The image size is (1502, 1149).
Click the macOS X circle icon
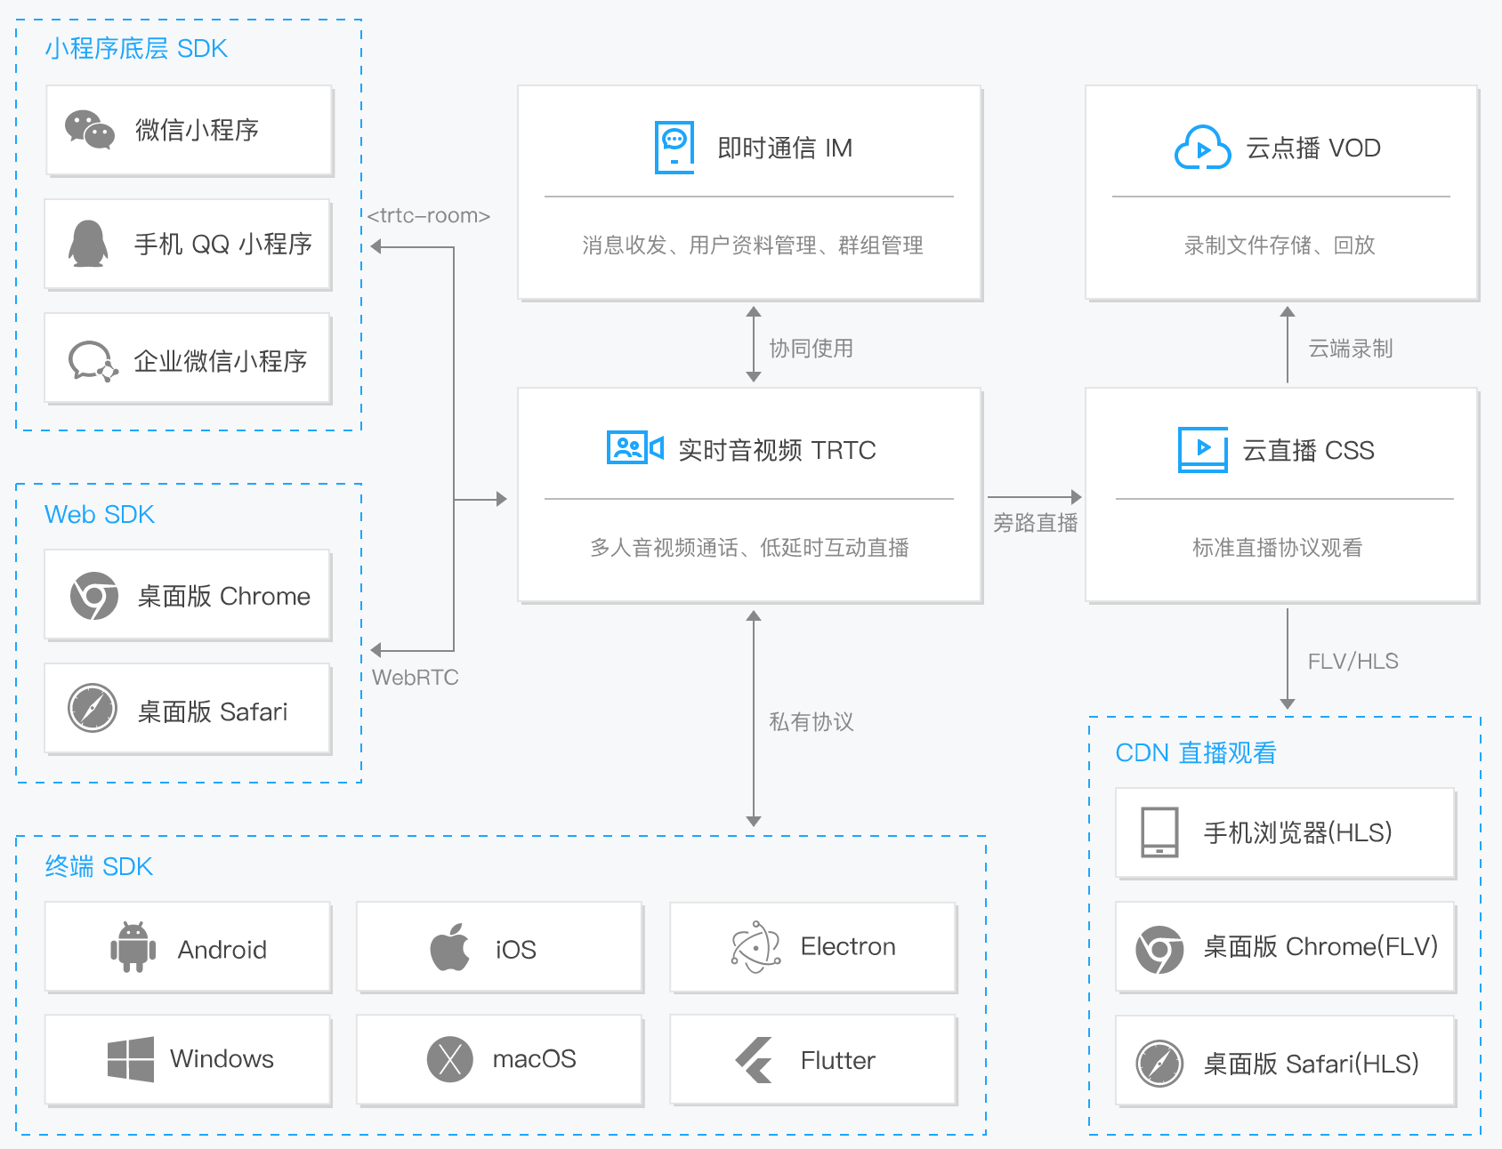click(x=450, y=1059)
